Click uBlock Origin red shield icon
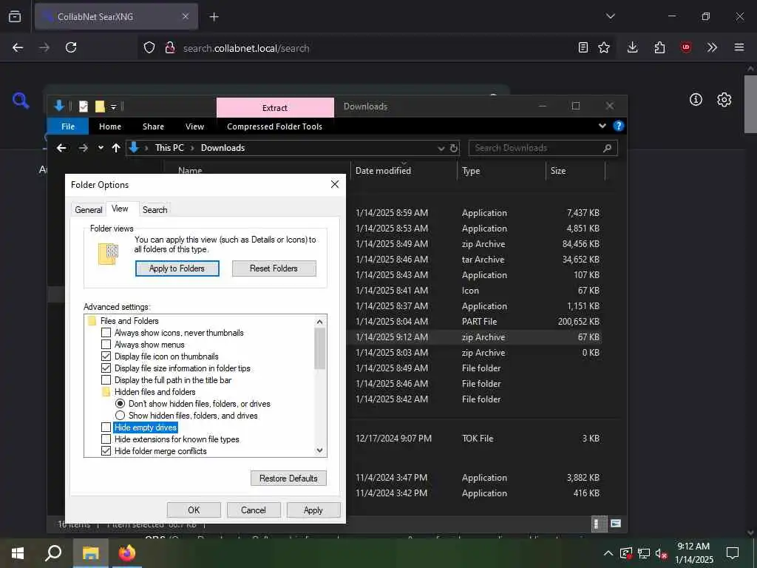 (x=685, y=47)
